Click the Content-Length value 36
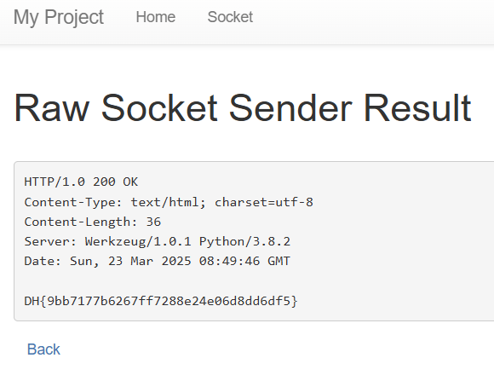494x381 pixels. (x=153, y=222)
